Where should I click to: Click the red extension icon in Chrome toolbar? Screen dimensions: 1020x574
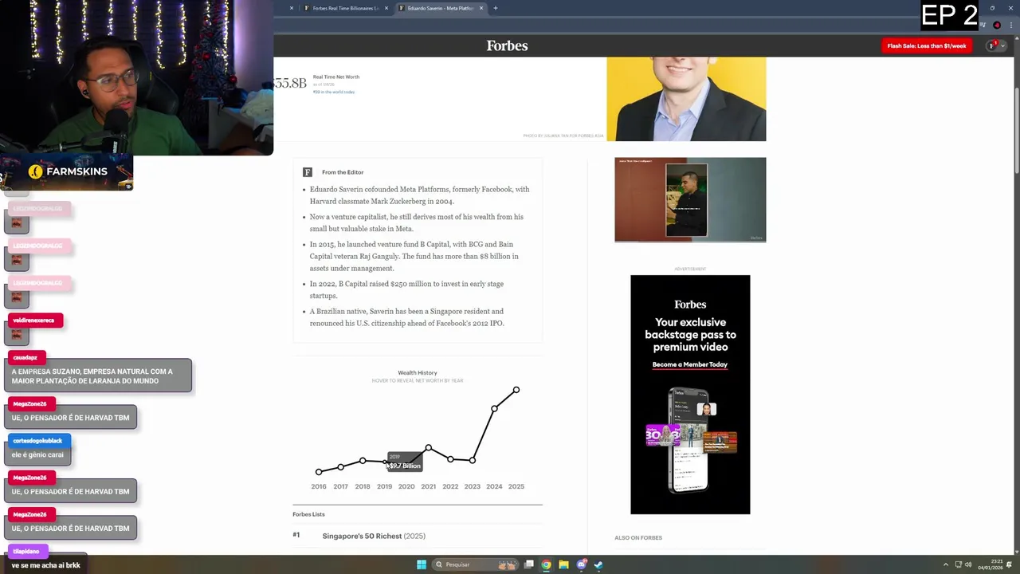pyautogui.click(x=997, y=26)
